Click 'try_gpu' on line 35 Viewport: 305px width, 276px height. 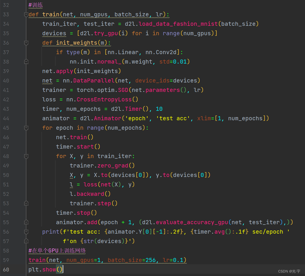(x=106, y=33)
